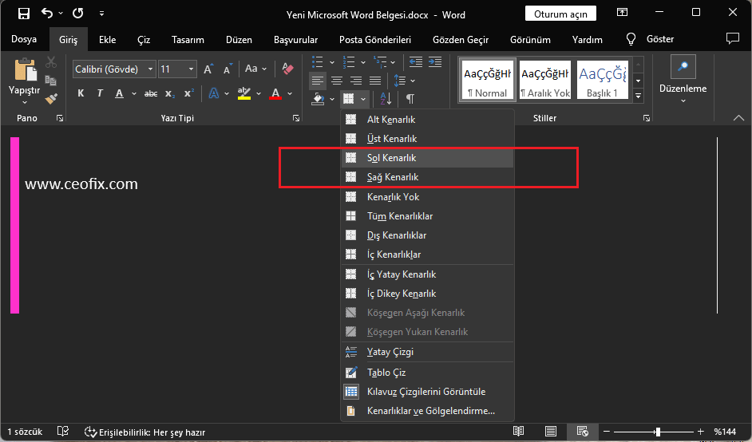Click the Oturum açın button

click(x=560, y=14)
